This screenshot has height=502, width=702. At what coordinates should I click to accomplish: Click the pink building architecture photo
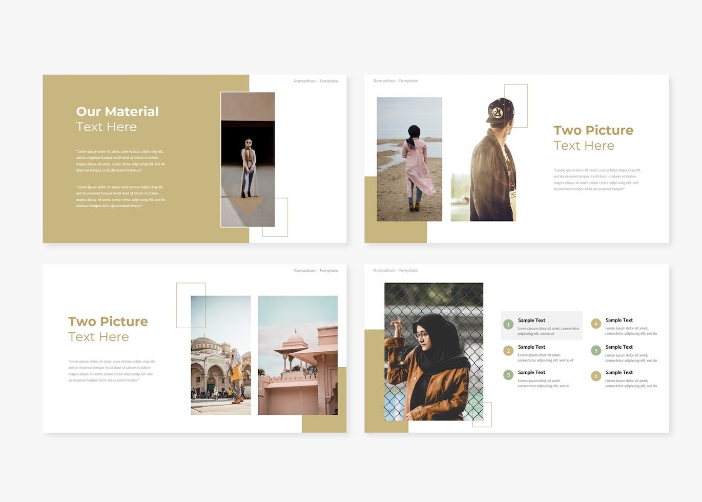(x=297, y=355)
